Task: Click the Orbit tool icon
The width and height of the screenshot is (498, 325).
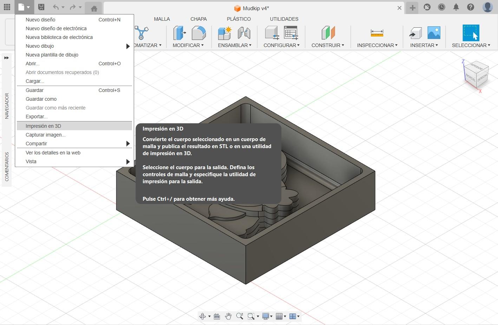Action: coord(203,316)
